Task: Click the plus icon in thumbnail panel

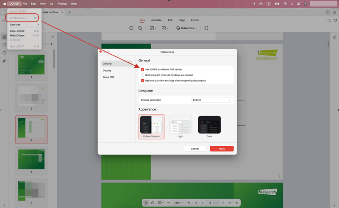Action: point(51,44)
